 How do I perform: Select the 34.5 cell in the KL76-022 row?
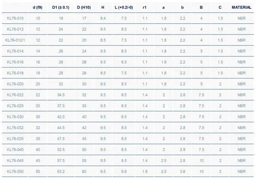(x=61, y=95)
